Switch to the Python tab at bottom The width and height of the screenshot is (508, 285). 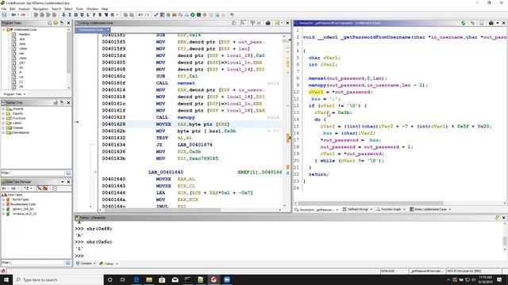[109, 264]
